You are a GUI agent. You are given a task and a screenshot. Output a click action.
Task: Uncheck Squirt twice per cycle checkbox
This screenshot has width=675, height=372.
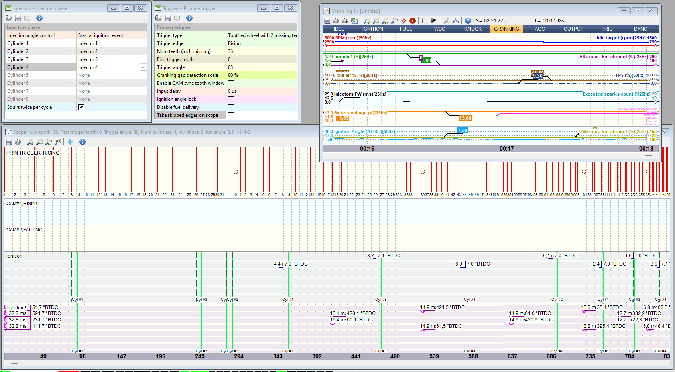click(x=81, y=107)
